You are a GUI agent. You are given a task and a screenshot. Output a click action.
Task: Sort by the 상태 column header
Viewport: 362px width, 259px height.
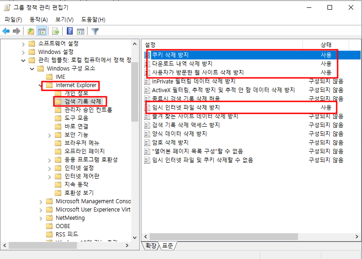pos(326,45)
